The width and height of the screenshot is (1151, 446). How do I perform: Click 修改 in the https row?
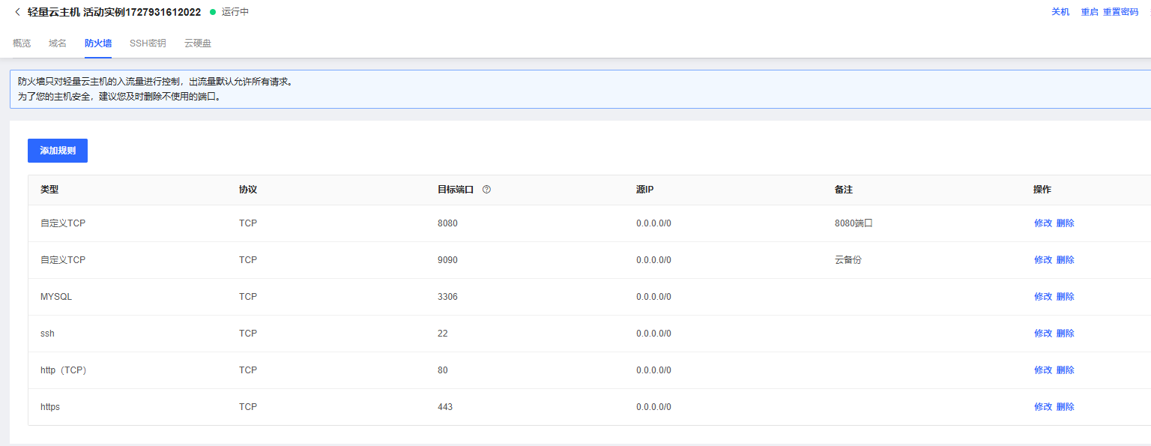[x=1043, y=407]
